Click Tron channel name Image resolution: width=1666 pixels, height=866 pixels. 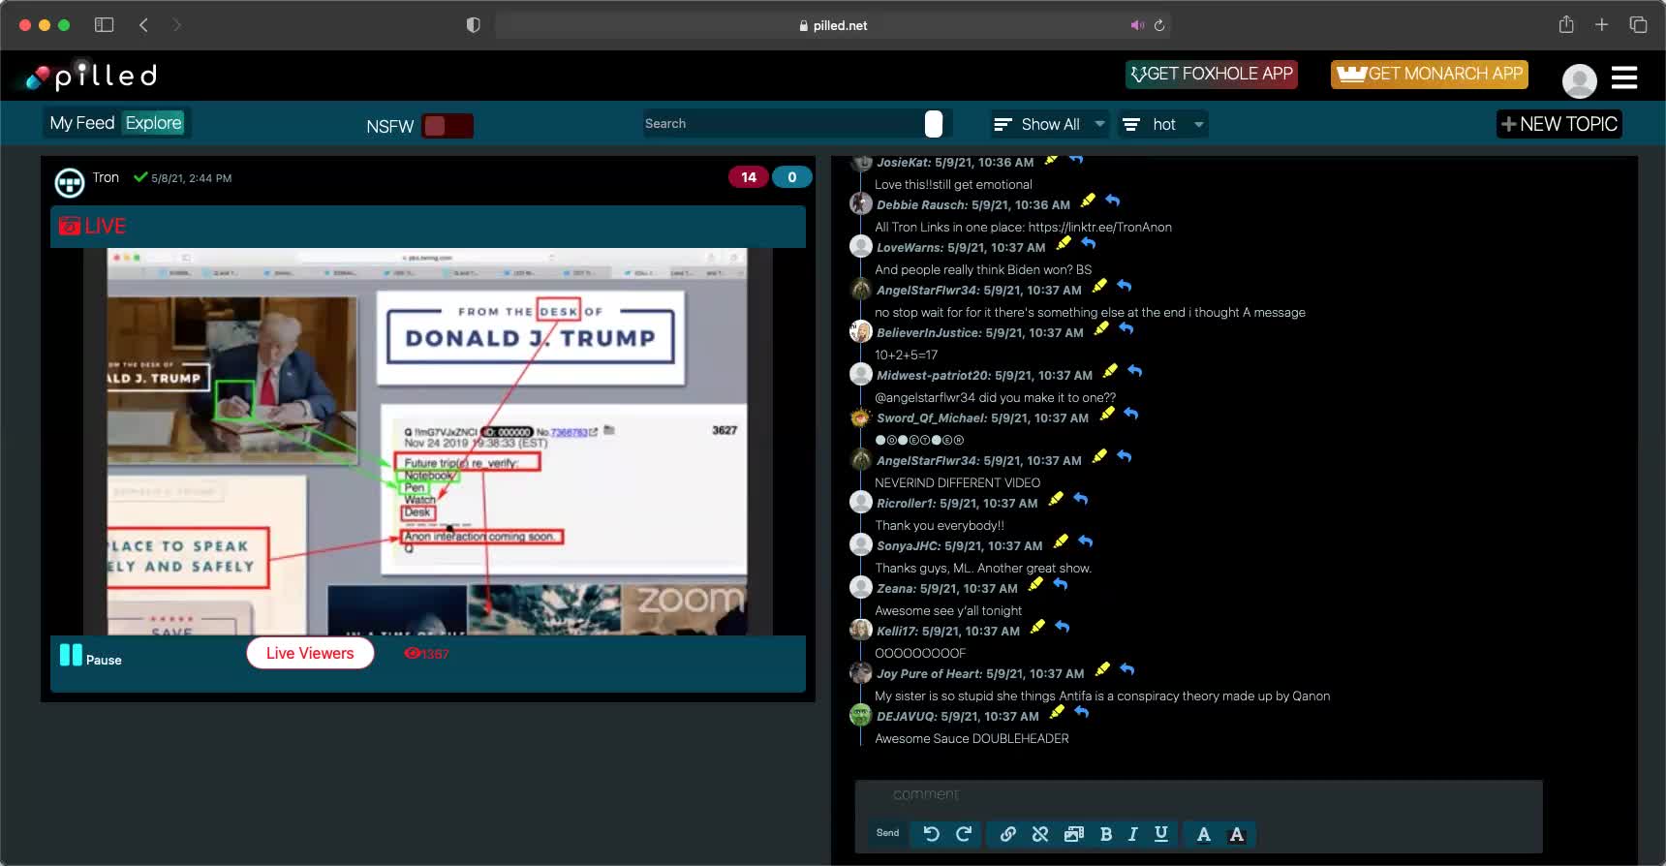106,177
